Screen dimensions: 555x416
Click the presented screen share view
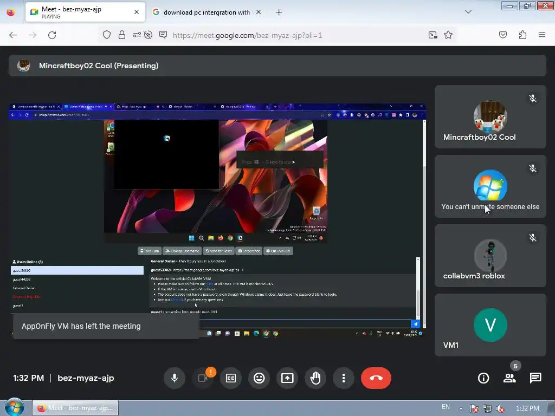(x=217, y=220)
